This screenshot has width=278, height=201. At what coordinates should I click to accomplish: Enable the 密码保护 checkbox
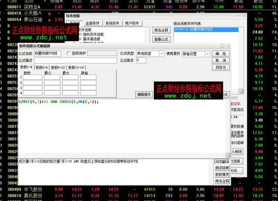[x=68, y=53]
